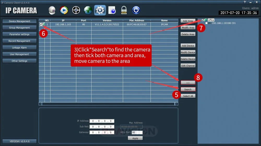The height and width of the screenshot is (146, 261).
Task: Click the Modify Area button
Action: 188,28
